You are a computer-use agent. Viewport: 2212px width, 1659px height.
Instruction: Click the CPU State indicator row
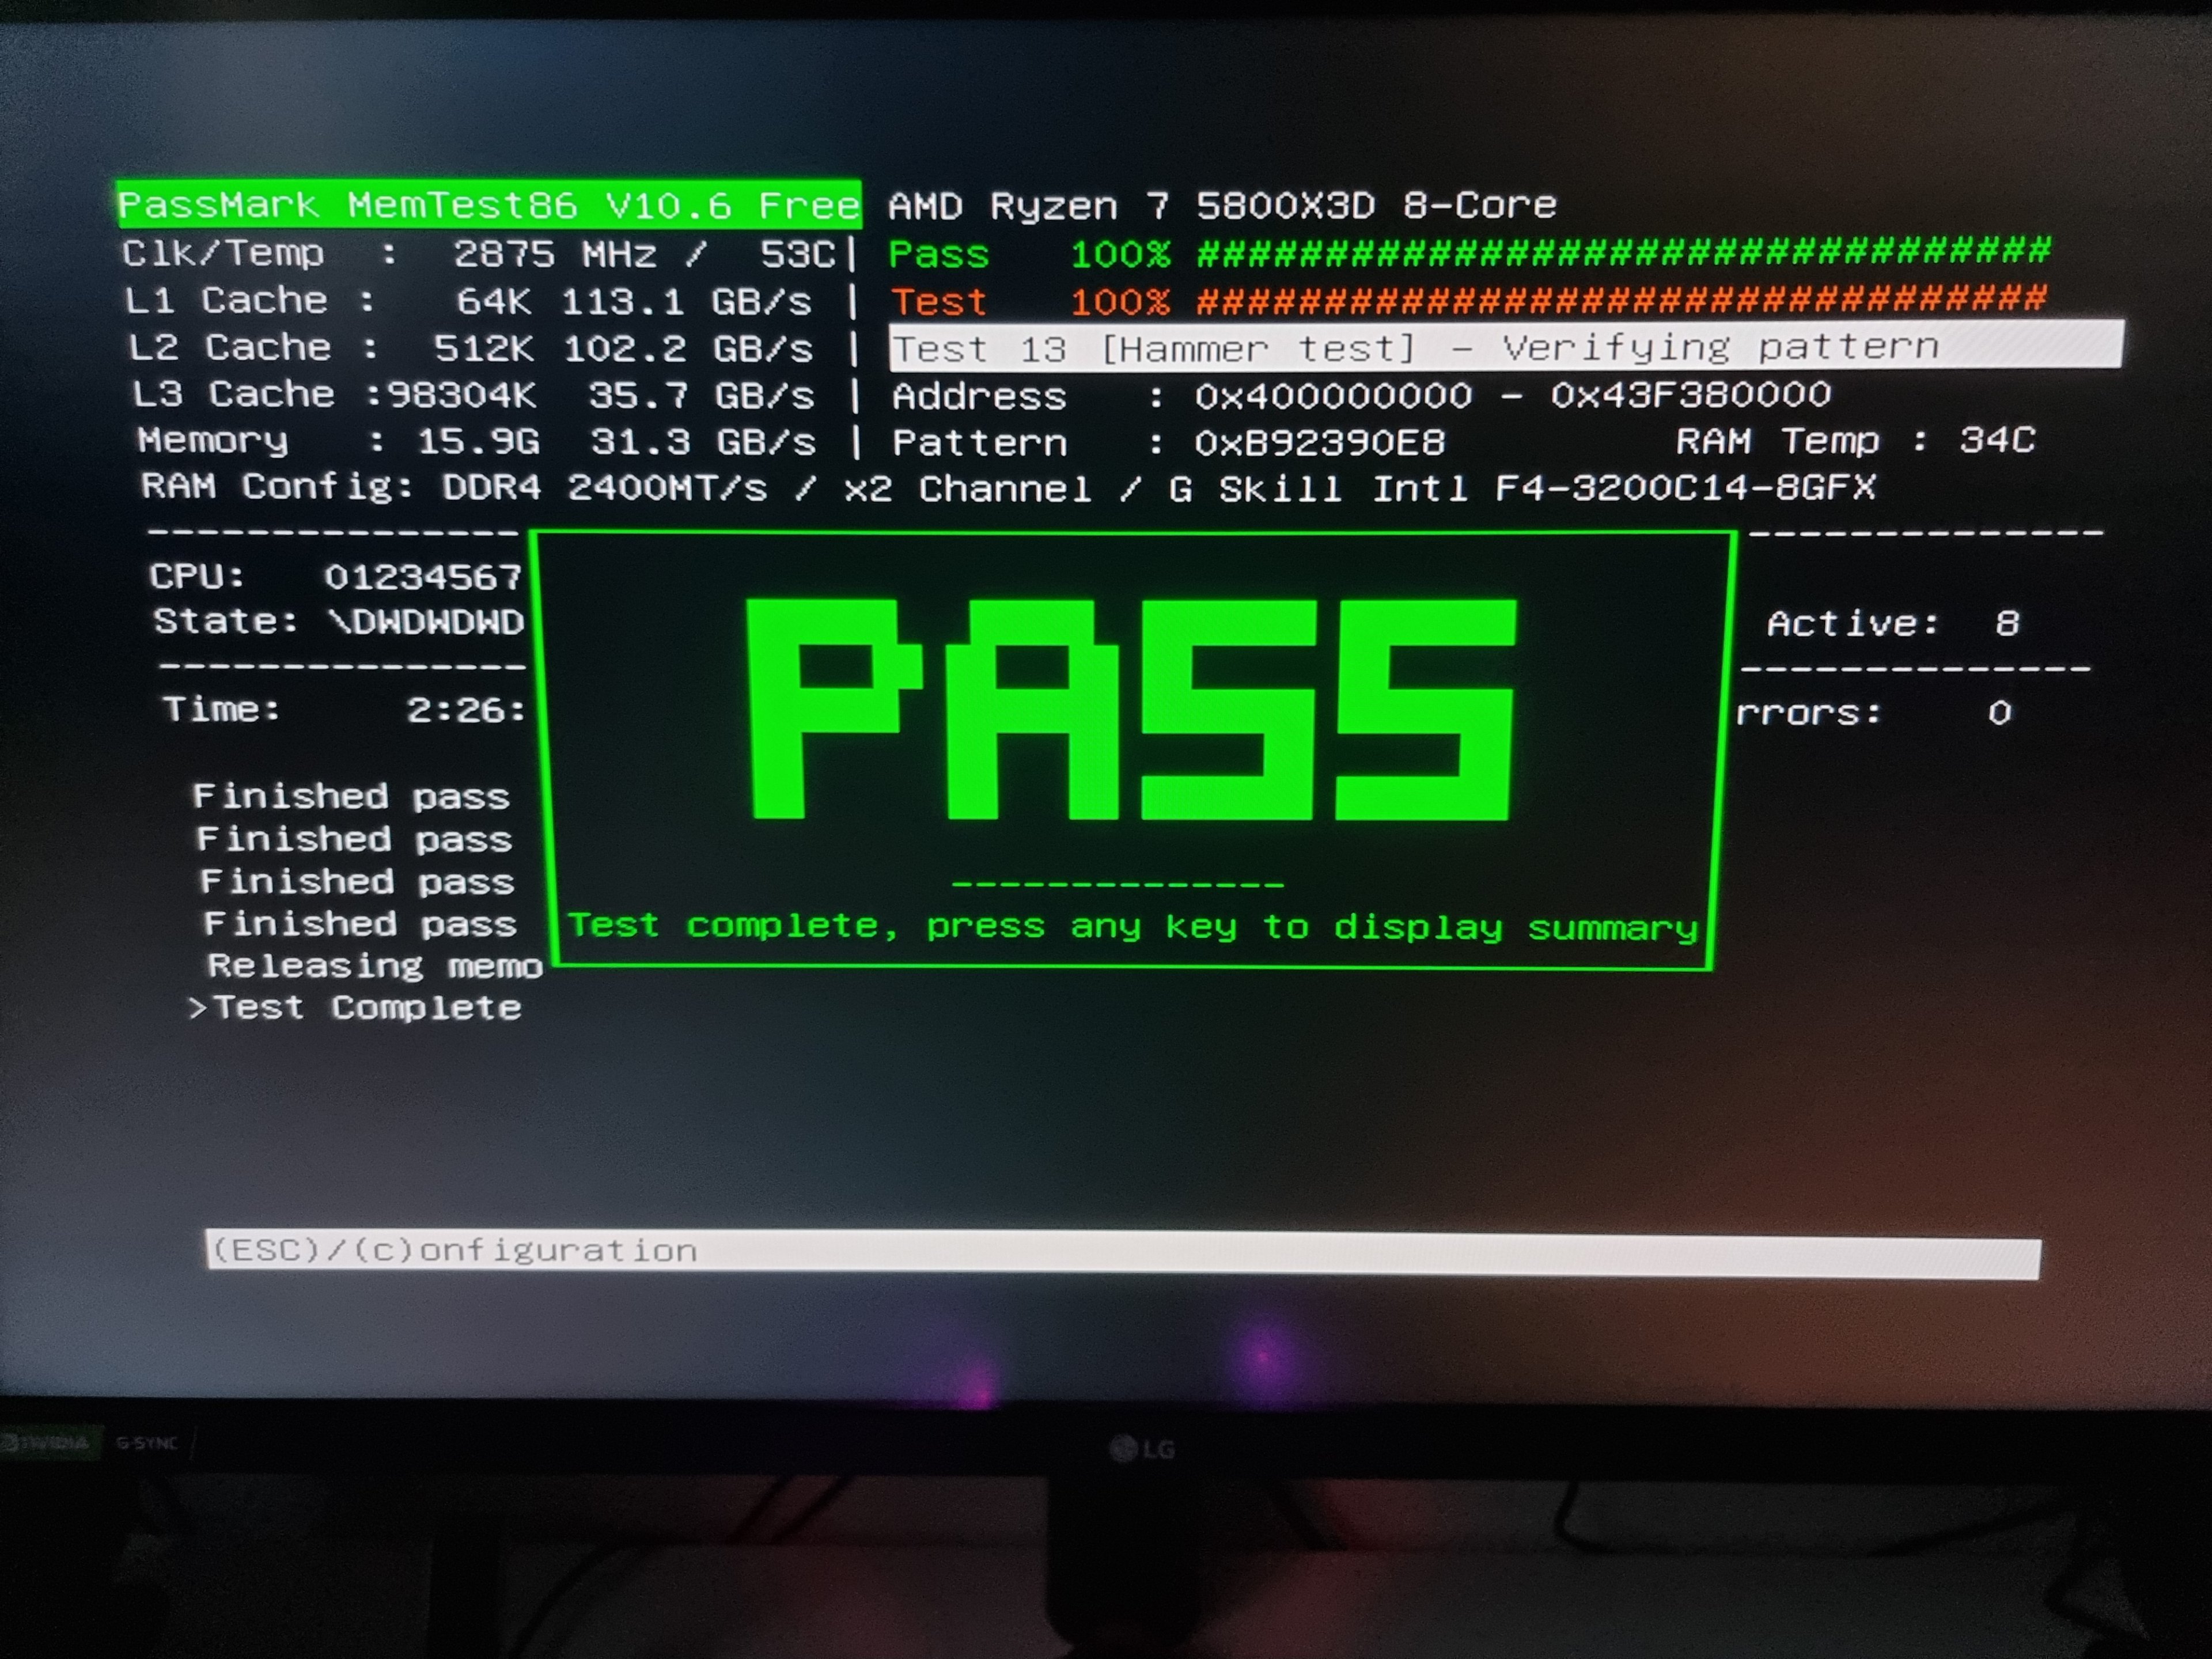[x=339, y=622]
